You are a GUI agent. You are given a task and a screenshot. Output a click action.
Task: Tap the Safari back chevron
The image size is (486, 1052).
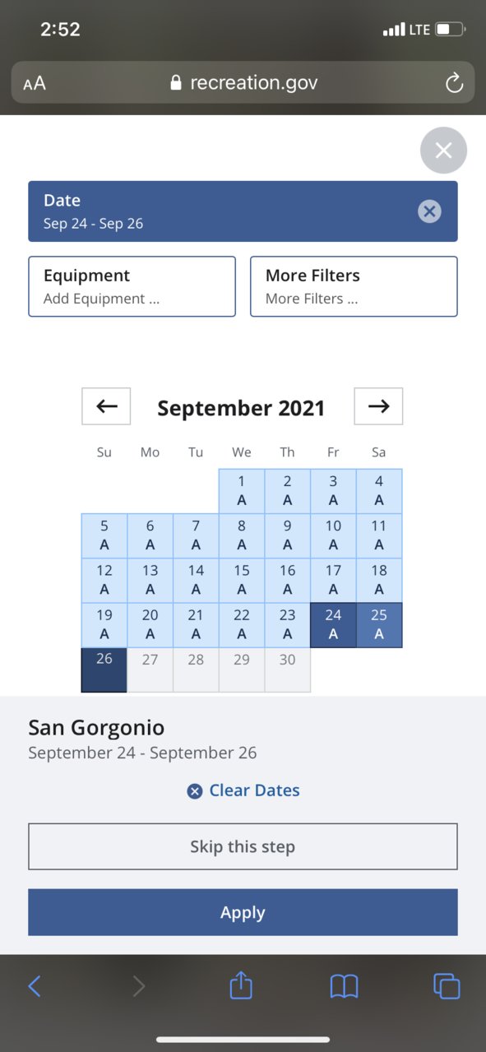35,986
